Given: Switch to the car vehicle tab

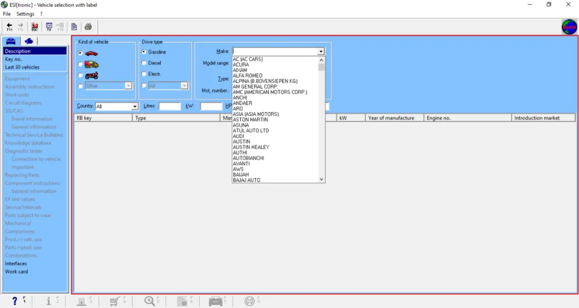Looking at the screenshot, I should click(10, 41).
